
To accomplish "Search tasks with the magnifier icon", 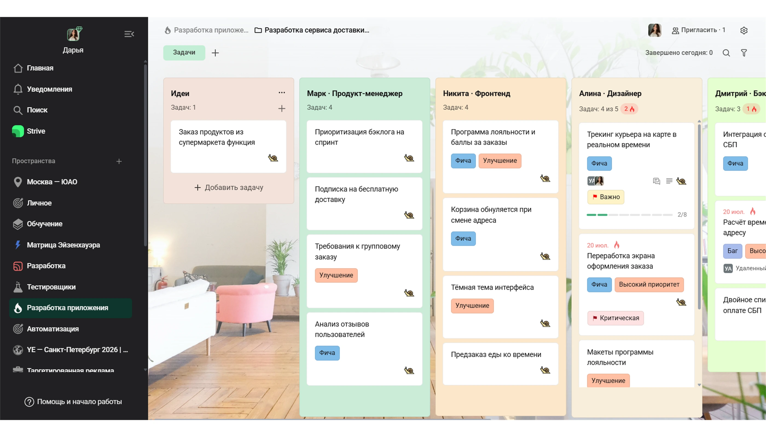I will pos(726,53).
